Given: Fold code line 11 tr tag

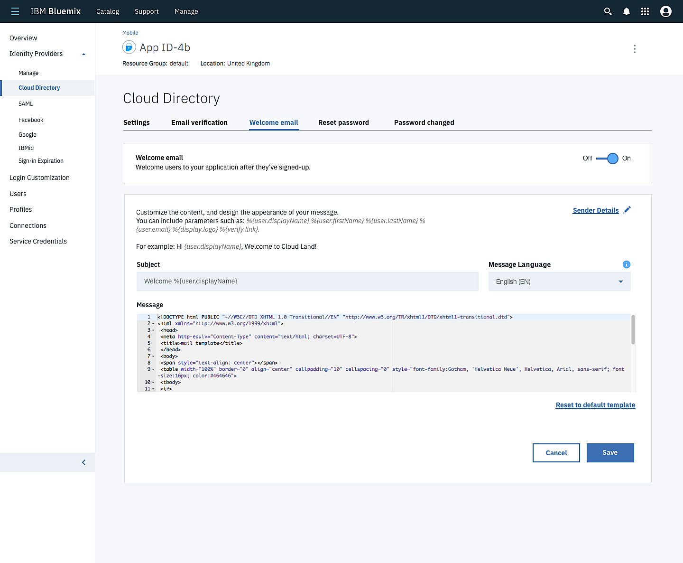Looking at the screenshot, I should 153,389.
